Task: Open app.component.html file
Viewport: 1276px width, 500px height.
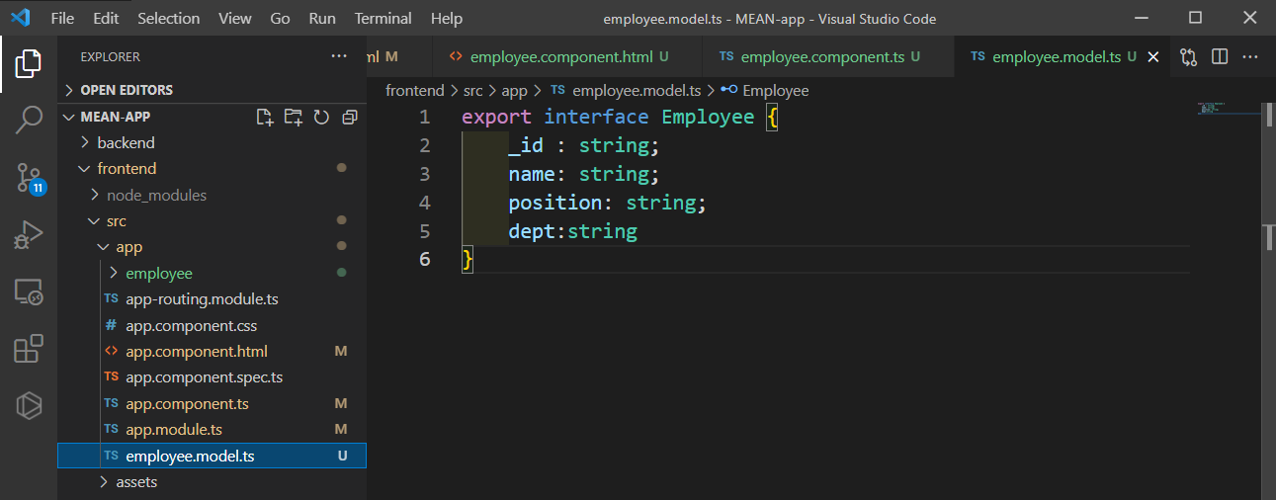Action: pos(212,352)
